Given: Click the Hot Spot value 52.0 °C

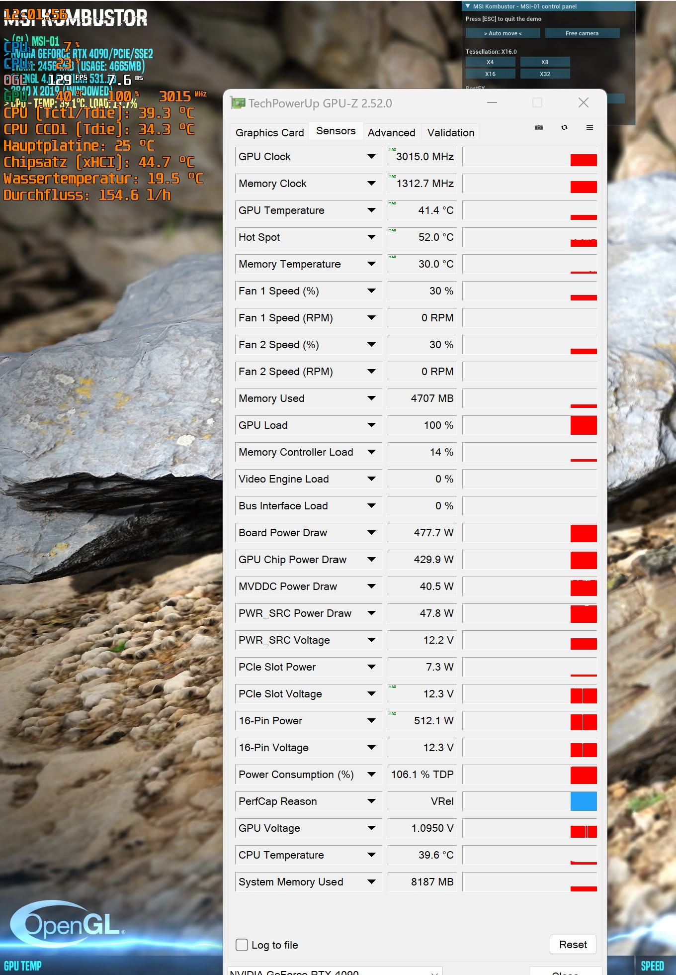Looking at the screenshot, I should coord(422,237).
